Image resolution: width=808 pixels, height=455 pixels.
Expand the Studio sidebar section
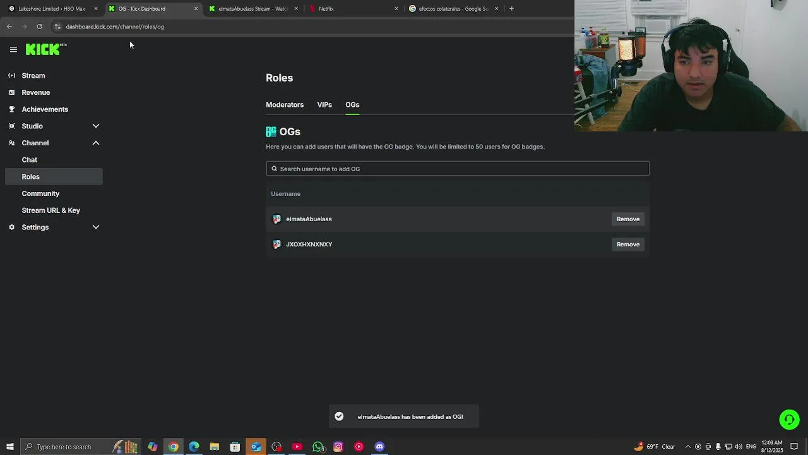pyautogui.click(x=96, y=126)
